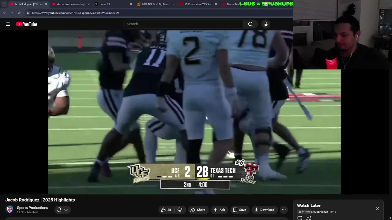392x220 pixels.
Task: Go to YouTube home via logo
Action: [27, 24]
